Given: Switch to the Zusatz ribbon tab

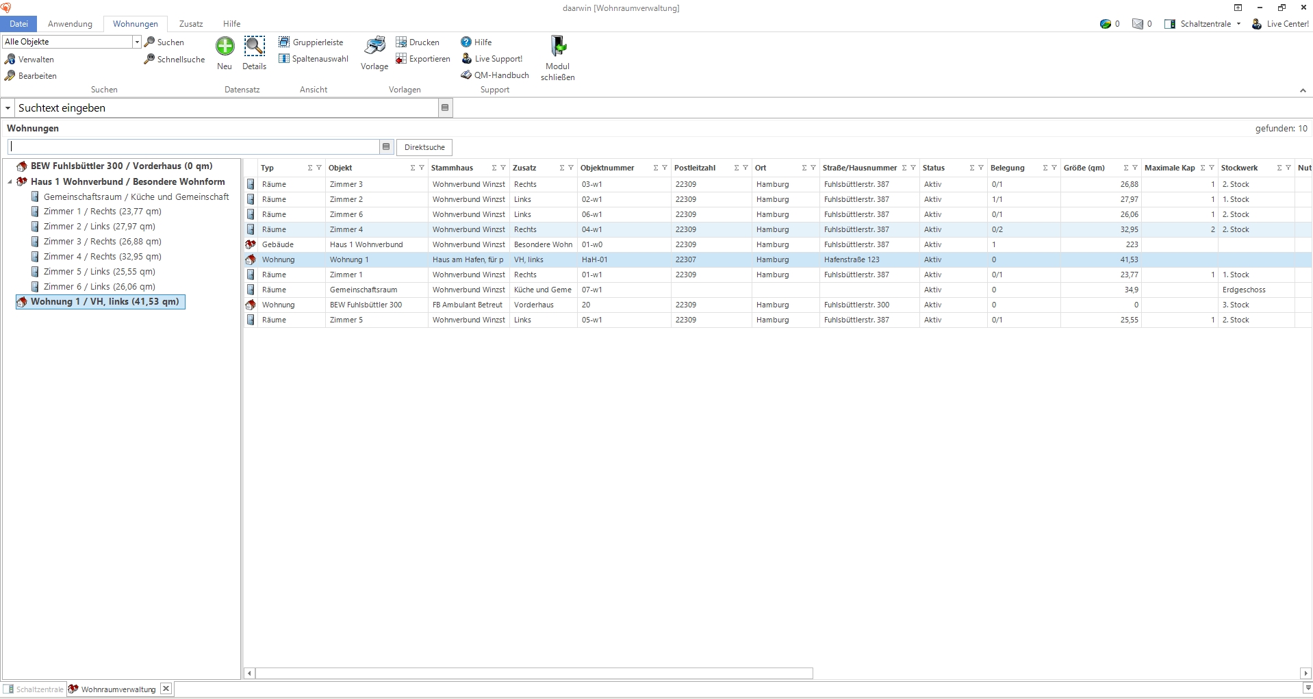Looking at the screenshot, I should pos(191,24).
